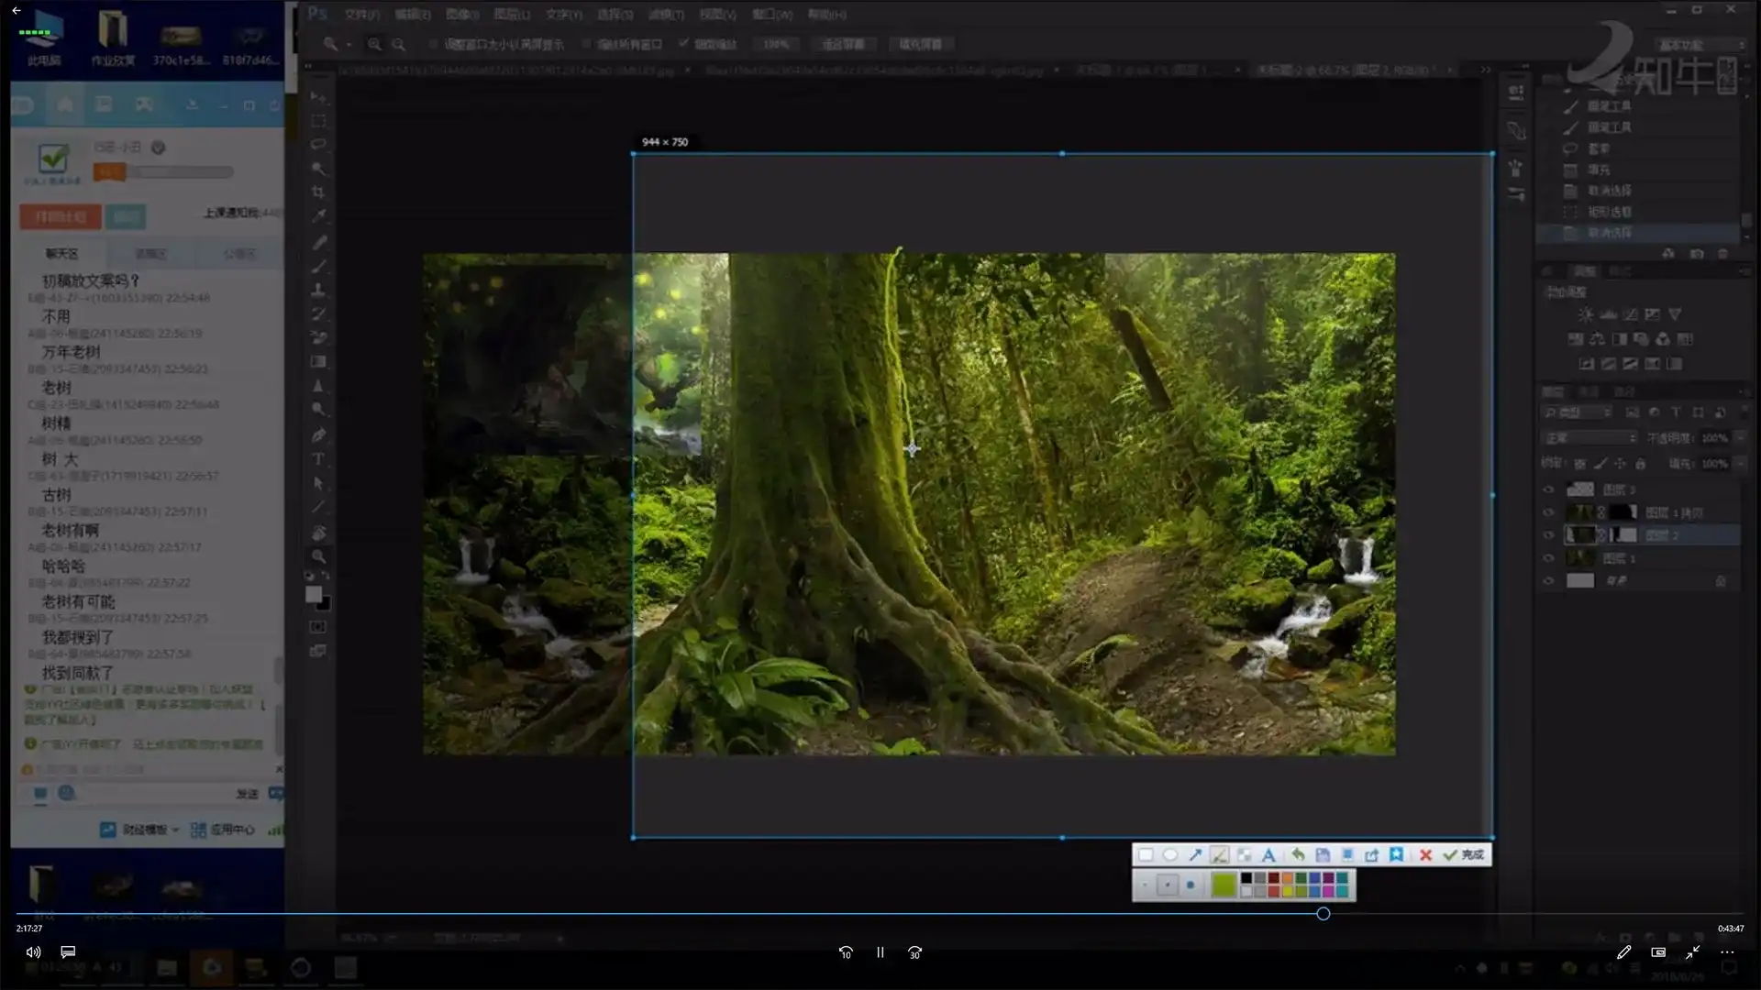
Task: Select the ellipse annotation tool
Action: point(1170,854)
